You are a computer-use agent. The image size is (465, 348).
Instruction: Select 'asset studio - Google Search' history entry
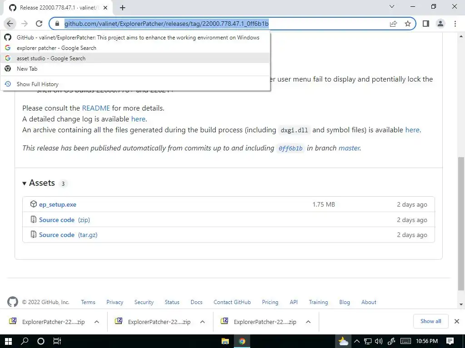click(x=135, y=58)
